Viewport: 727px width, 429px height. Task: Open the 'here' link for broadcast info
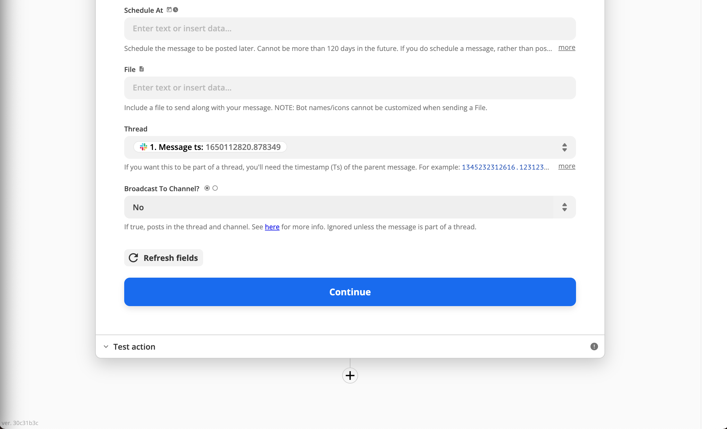tap(272, 227)
